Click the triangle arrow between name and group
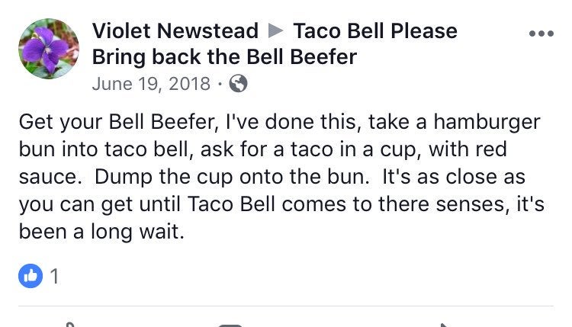The width and height of the screenshot is (572, 327). click(275, 30)
